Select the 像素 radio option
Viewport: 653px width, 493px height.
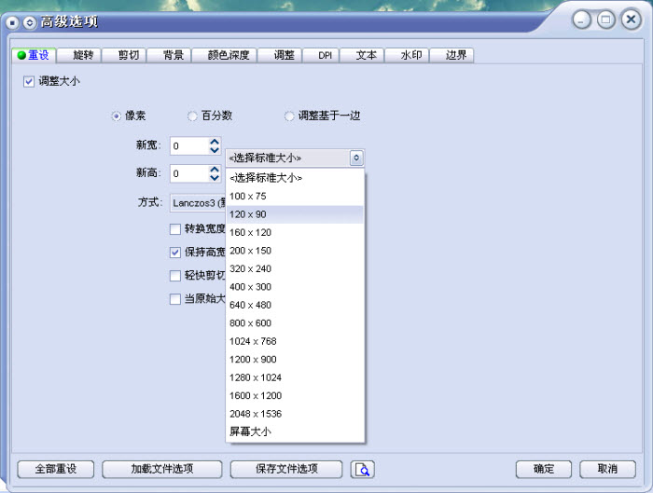point(117,116)
